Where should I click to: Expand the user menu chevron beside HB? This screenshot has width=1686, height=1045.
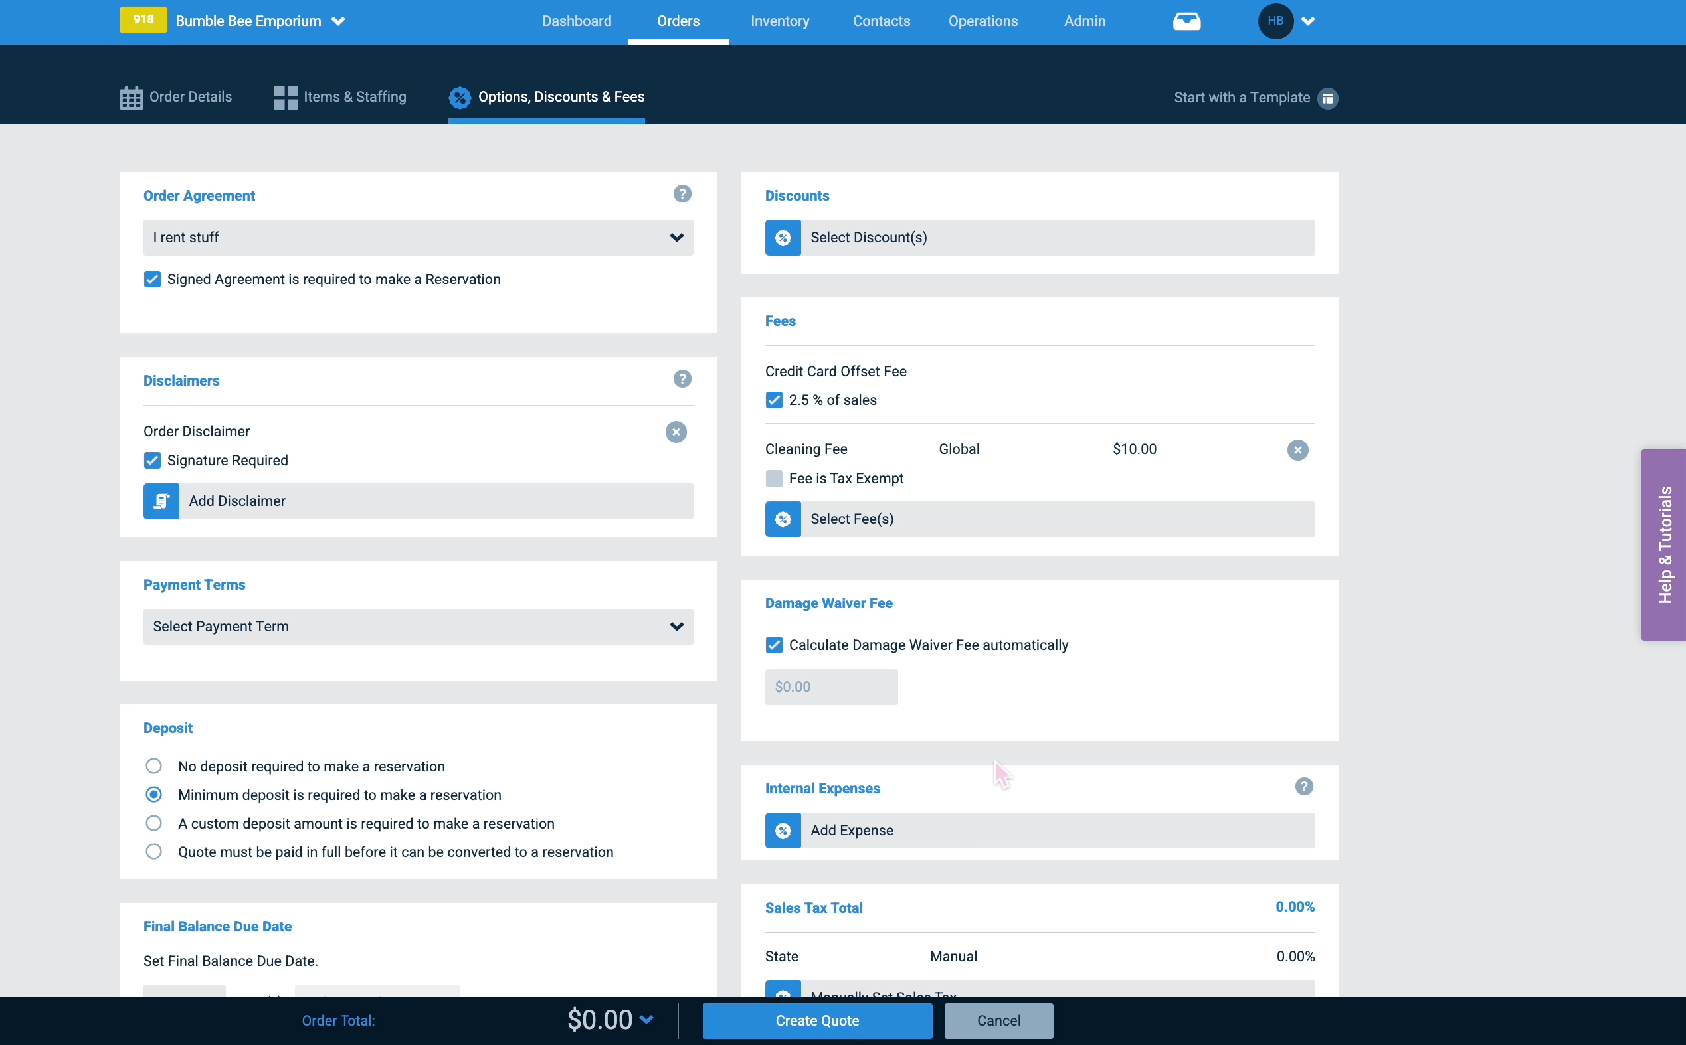pos(1307,21)
